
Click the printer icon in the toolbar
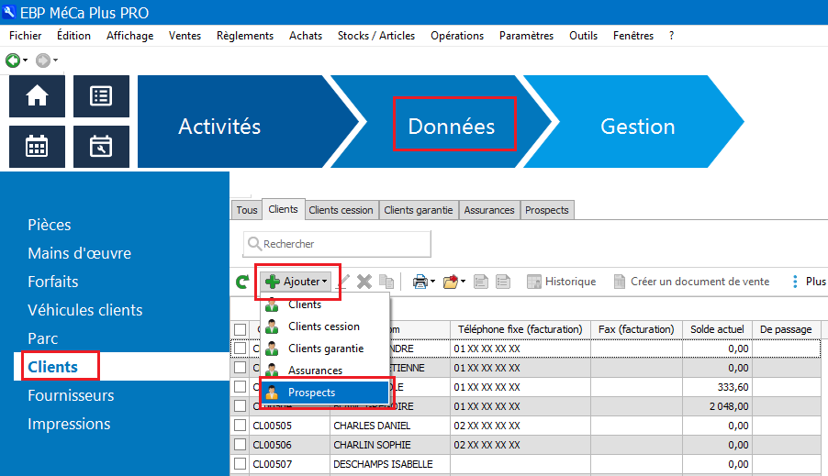pyautogui.click(x=420, y=282)
